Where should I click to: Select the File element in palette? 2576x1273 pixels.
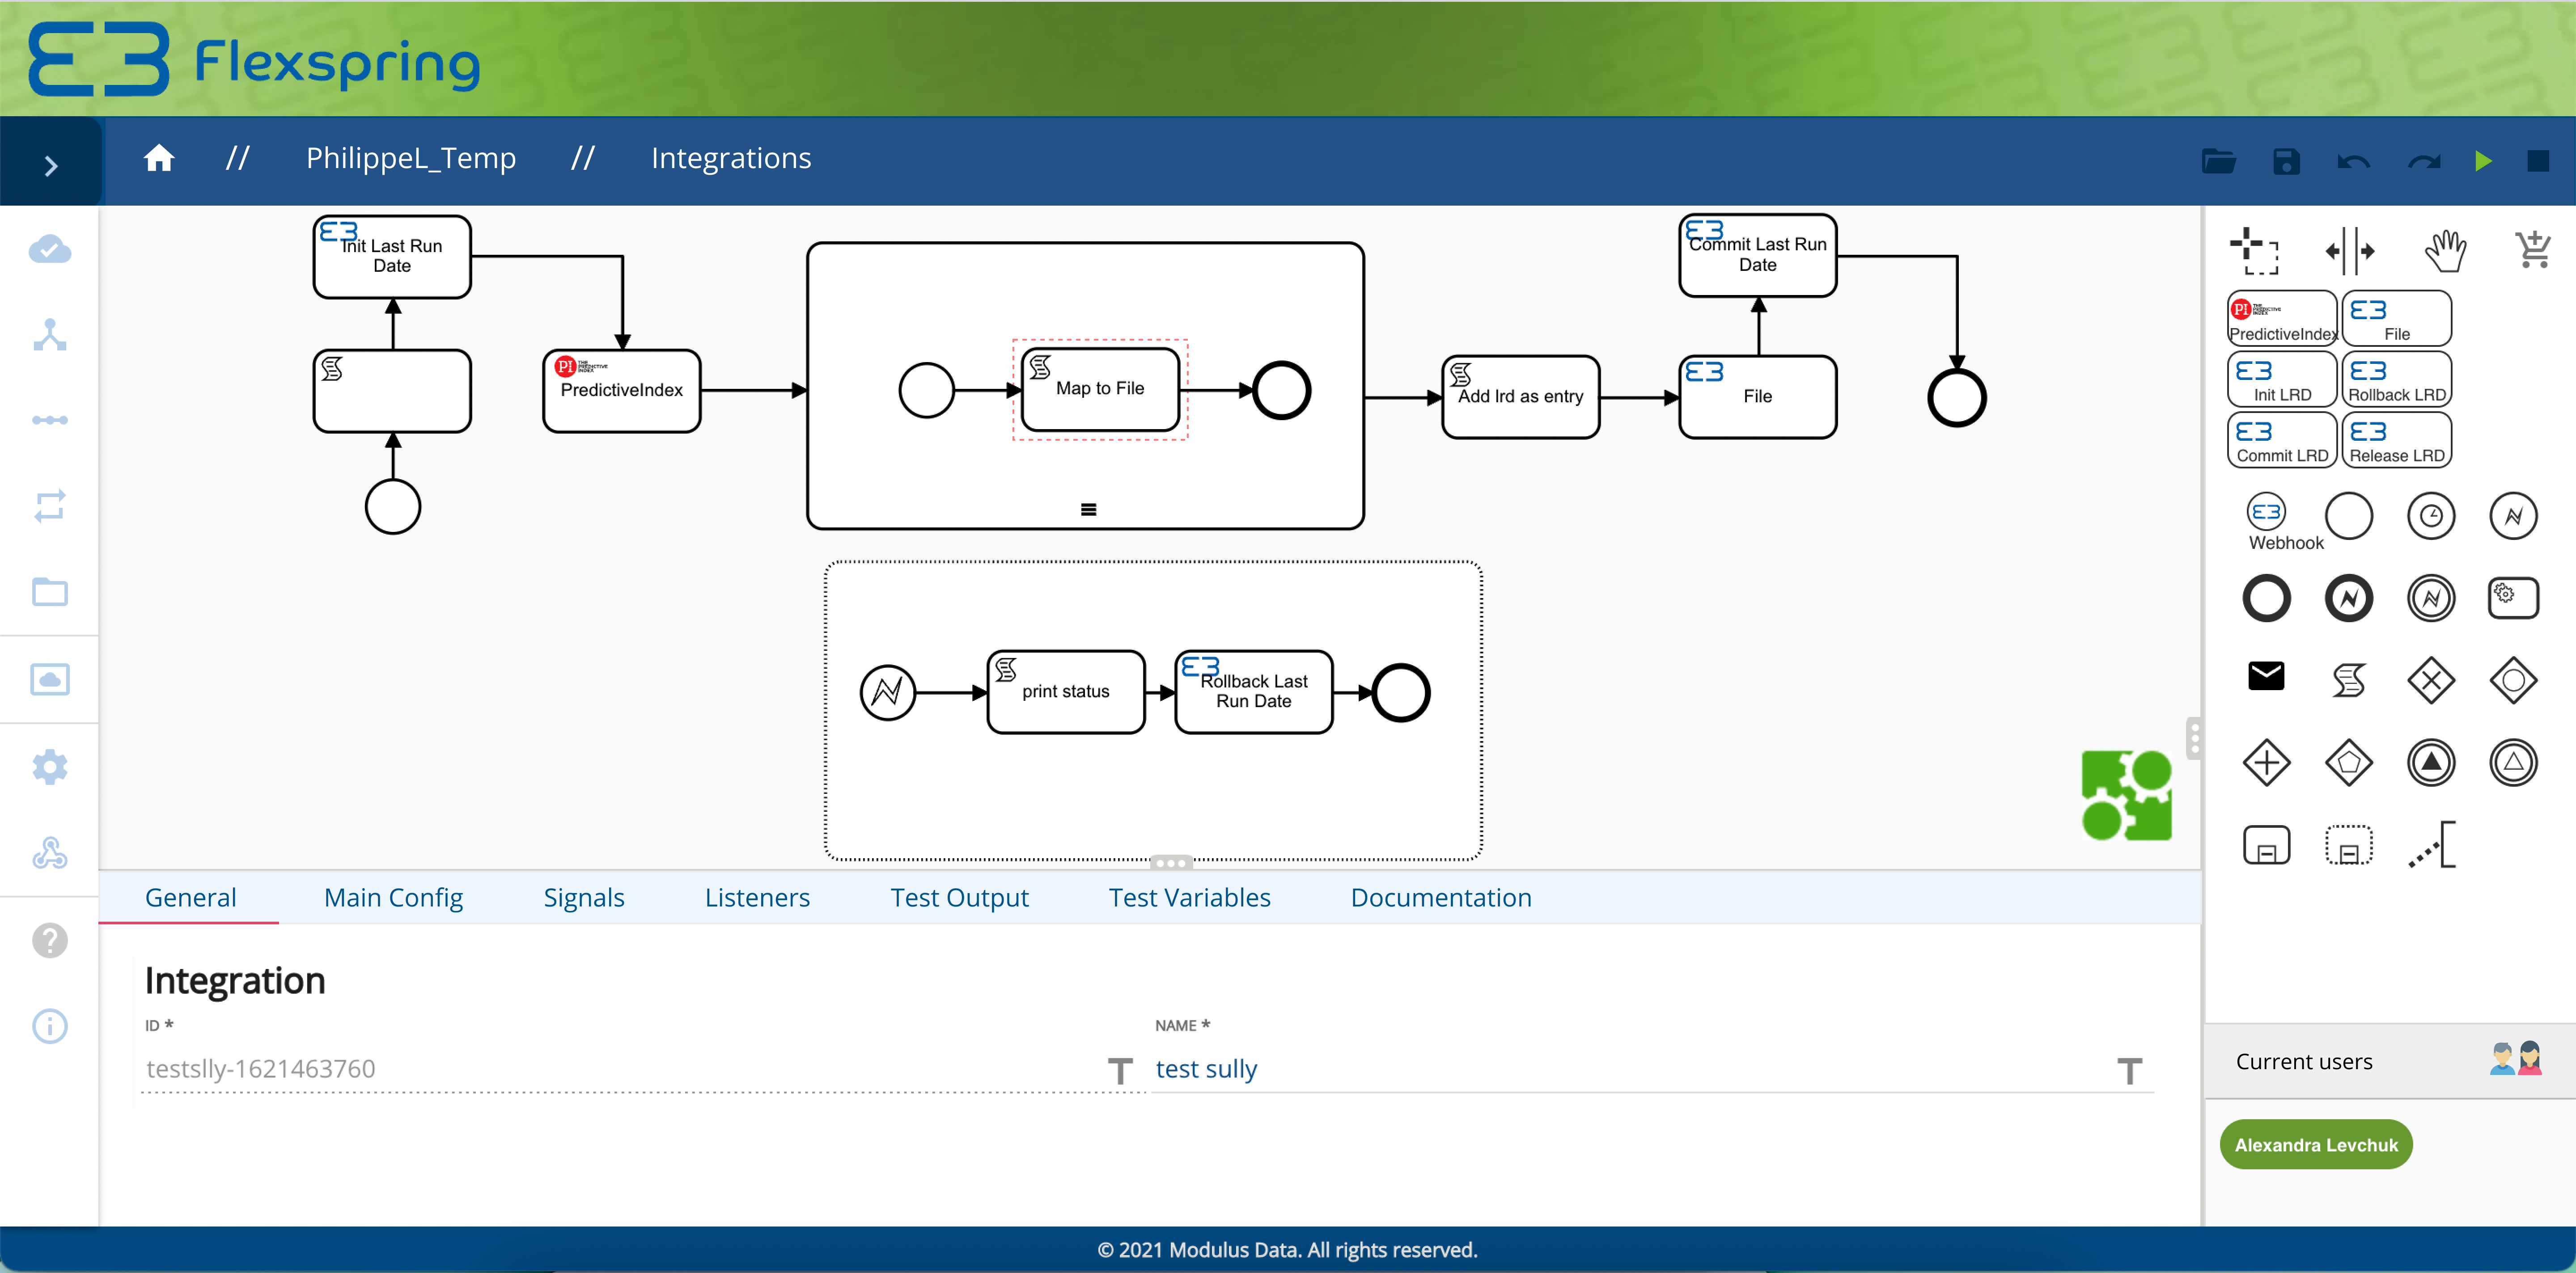click(x=2397, y=319)
